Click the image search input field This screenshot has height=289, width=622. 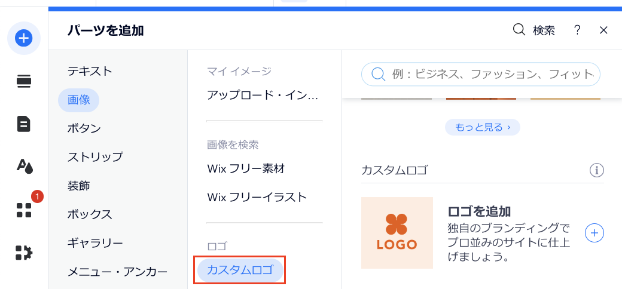tap(481, 74)
